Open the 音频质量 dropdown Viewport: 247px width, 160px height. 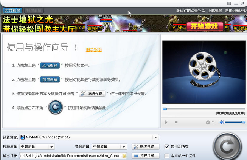tap(109, 147)
